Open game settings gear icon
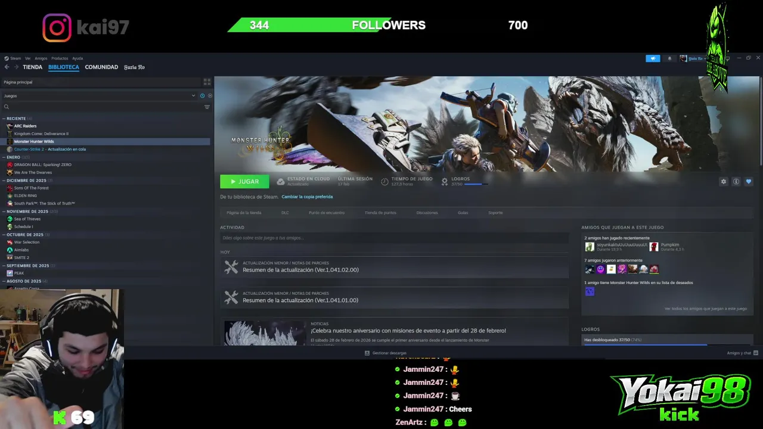The image size is (763, 429). coord(724,182)
